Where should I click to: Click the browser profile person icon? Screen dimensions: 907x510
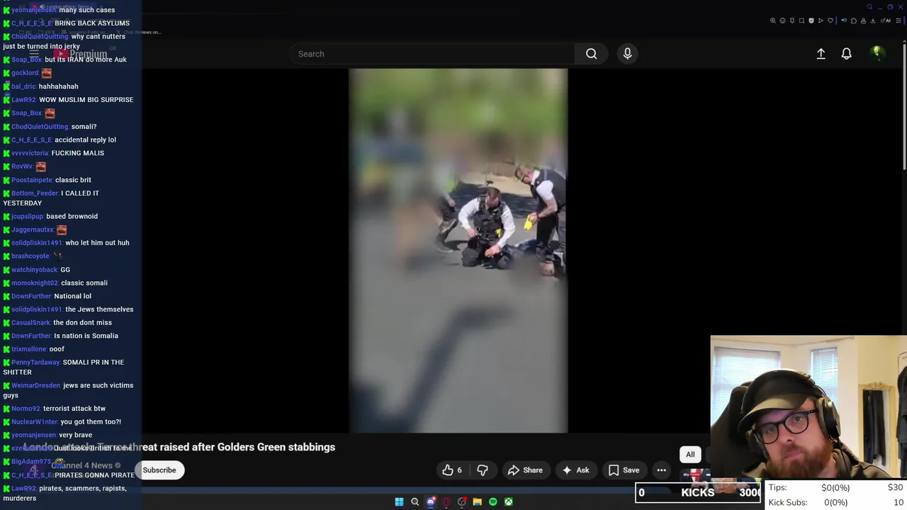[x=863, y=21]
